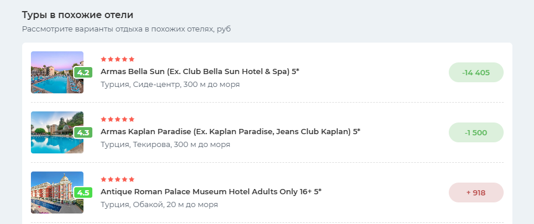Click the -1 500 price difference button
The image size is (534, 224).
(x=476, y=133)
